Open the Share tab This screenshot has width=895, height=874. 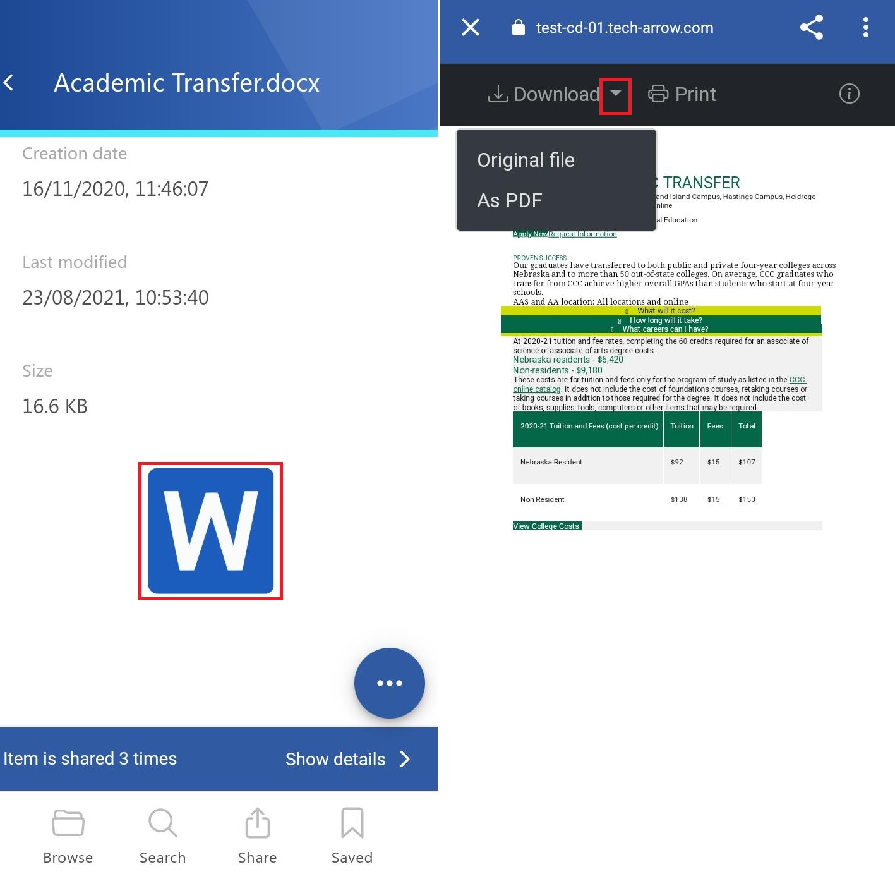[x=257, y=836]
